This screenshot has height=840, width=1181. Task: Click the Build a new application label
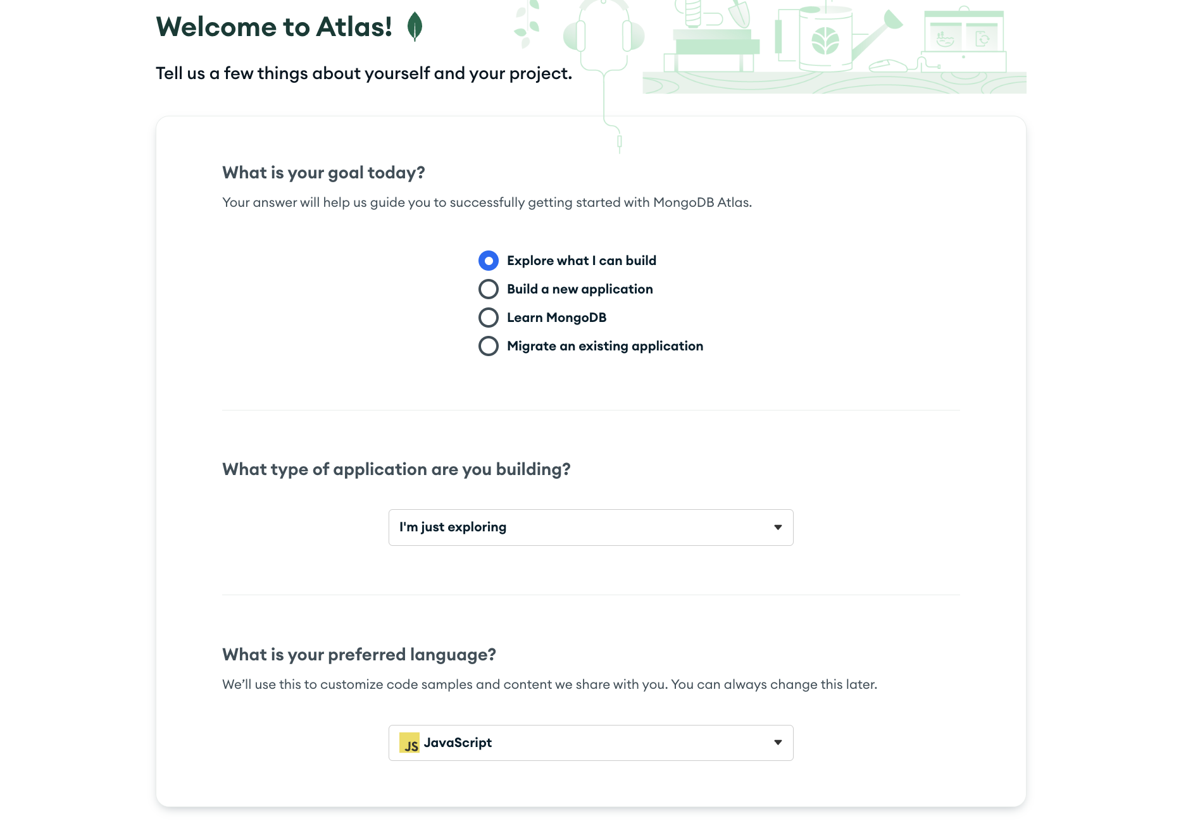tap(580, 289)
